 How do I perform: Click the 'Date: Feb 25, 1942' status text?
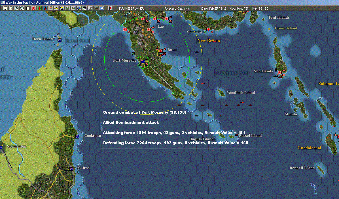[x=214, y=8]
